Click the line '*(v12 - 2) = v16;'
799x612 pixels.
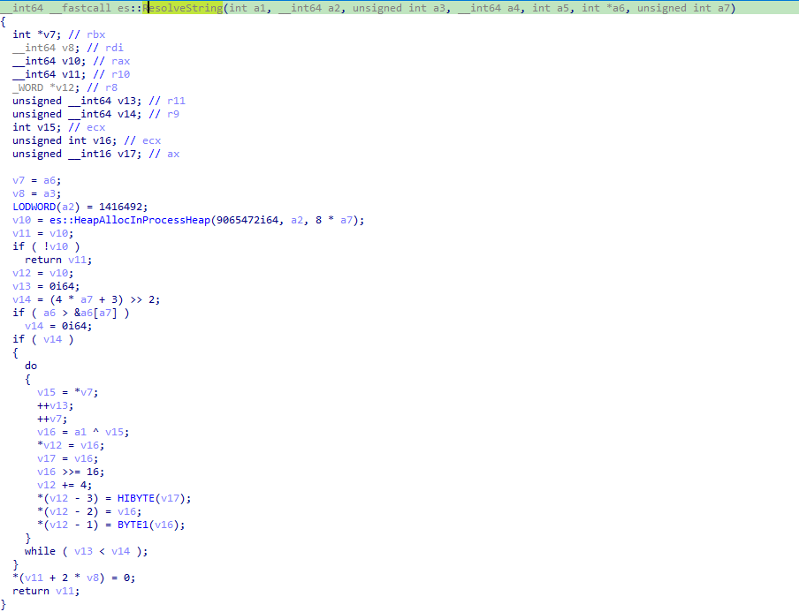[89, 511]
